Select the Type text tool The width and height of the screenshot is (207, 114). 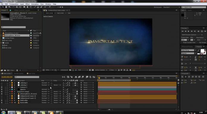click(31, 7)
